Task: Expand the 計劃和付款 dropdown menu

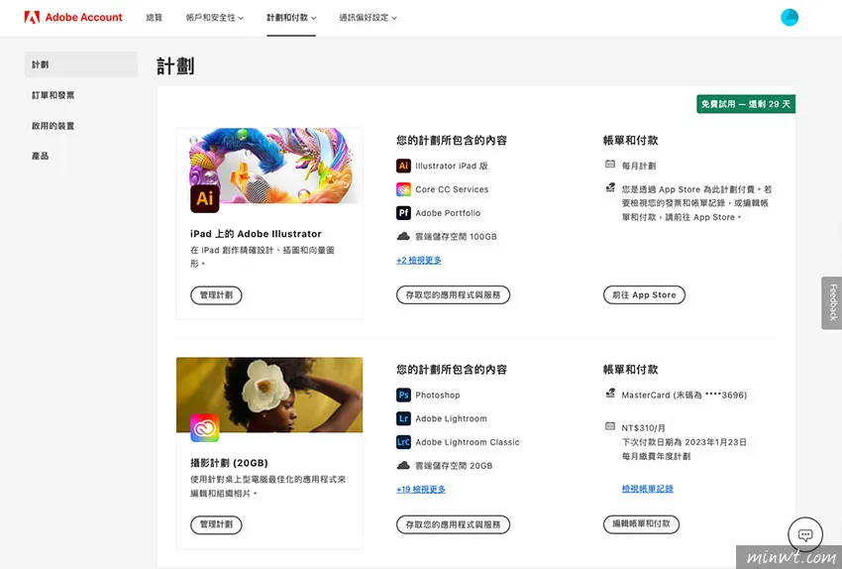Action: point(291,18)
